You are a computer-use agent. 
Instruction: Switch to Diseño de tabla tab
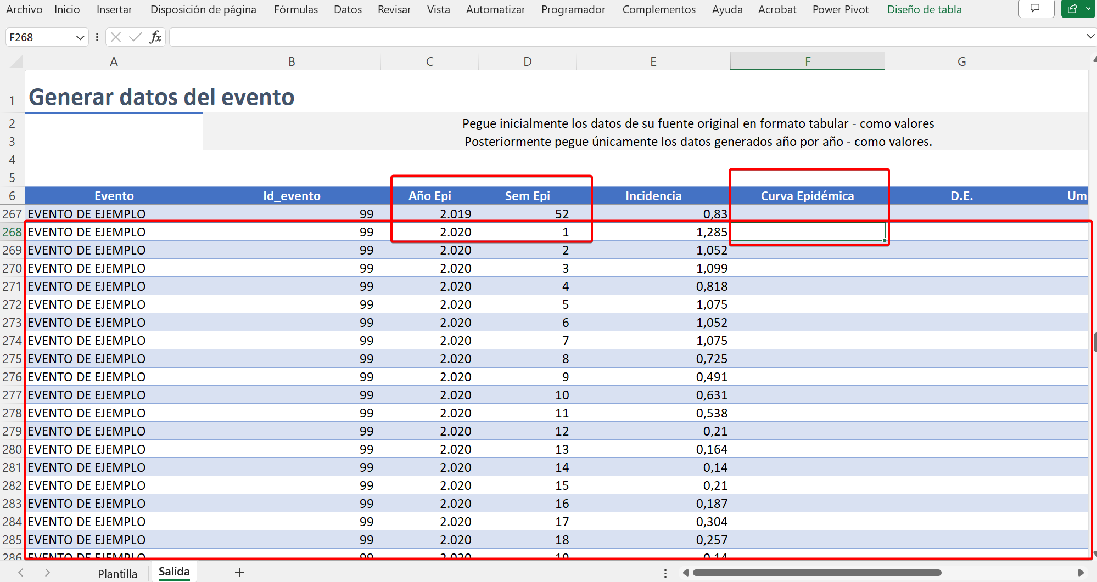coord(924,9)
